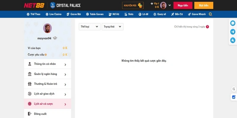The image size is (237, 118).
Task: Open the live chat bubble icon
Action: [x=233, y=23]
